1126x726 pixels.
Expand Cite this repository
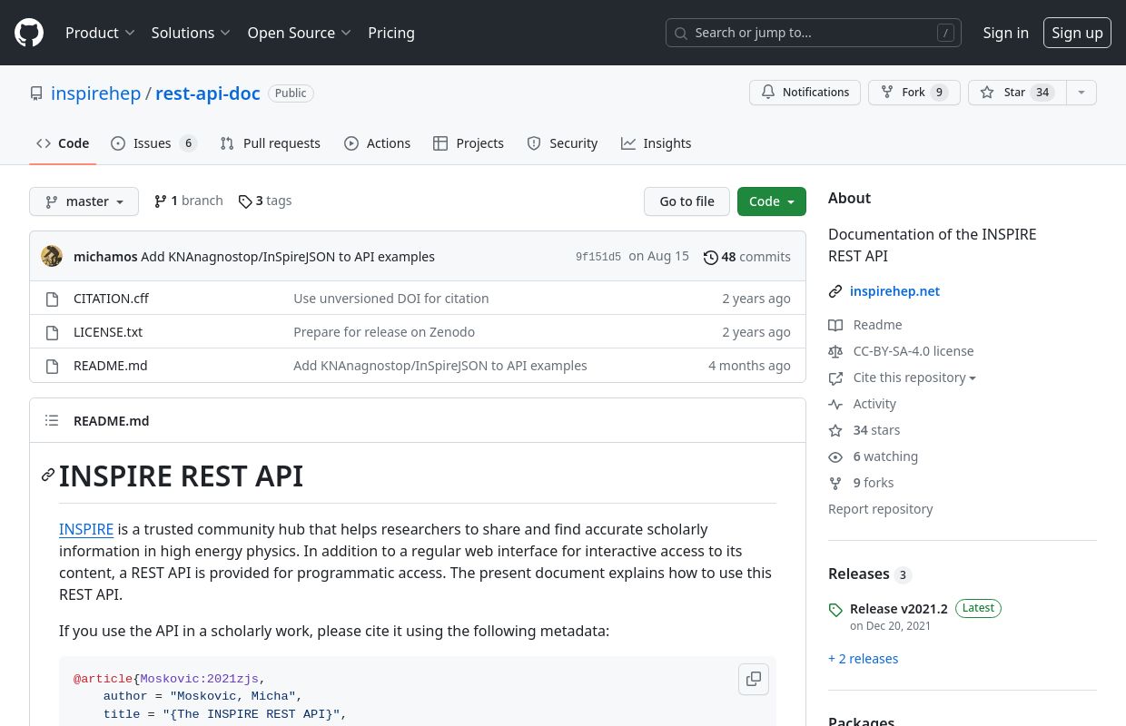click(x=903, y=378)
